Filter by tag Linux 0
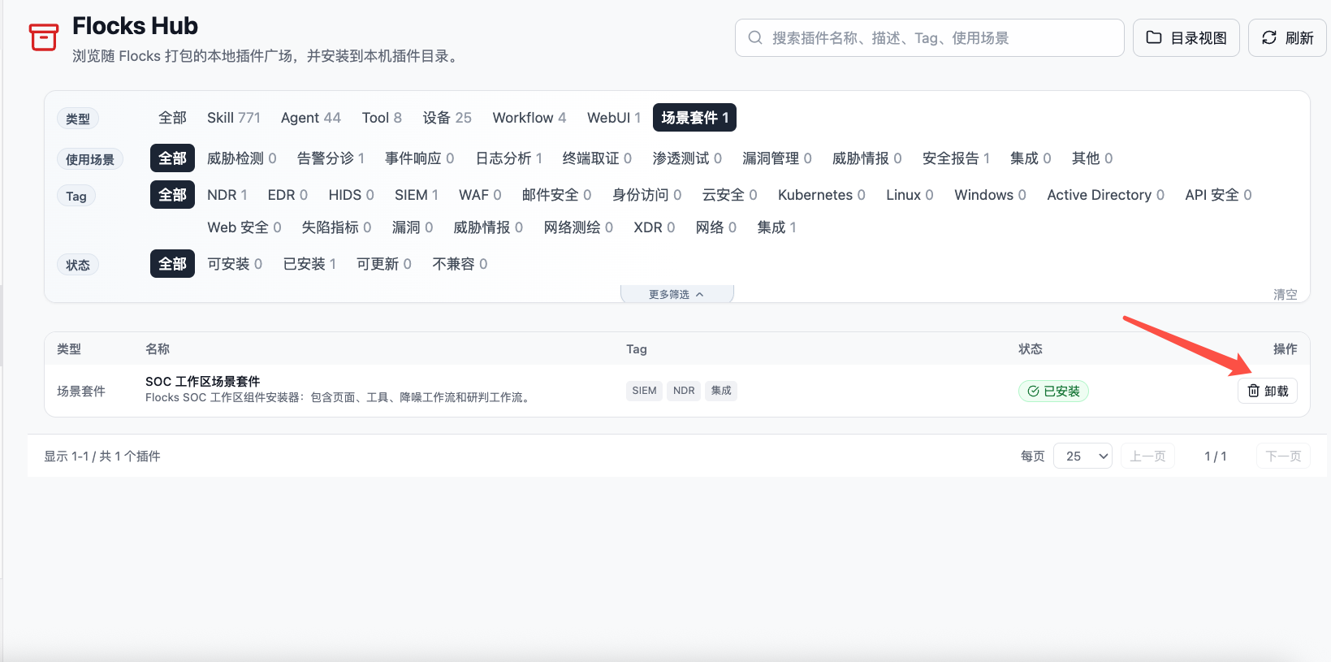This screenshot has width=1331, height=662. (x=910, y=195)
